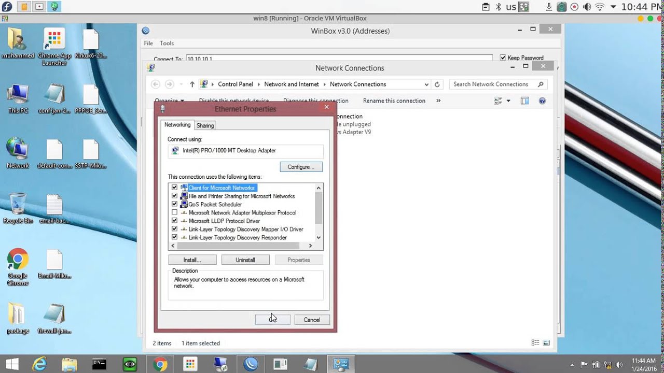Click the Up arrow in Network Connections
664x373 pixels.
(192, 84)
